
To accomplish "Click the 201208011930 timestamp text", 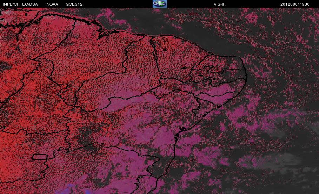I will coord(295,4).
